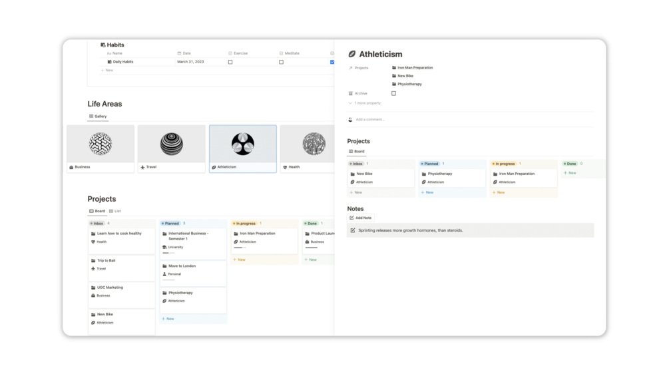This screenshot has width=669, height=376.
Task: Open the In progress group in Athleticism board
Action: 503,164
